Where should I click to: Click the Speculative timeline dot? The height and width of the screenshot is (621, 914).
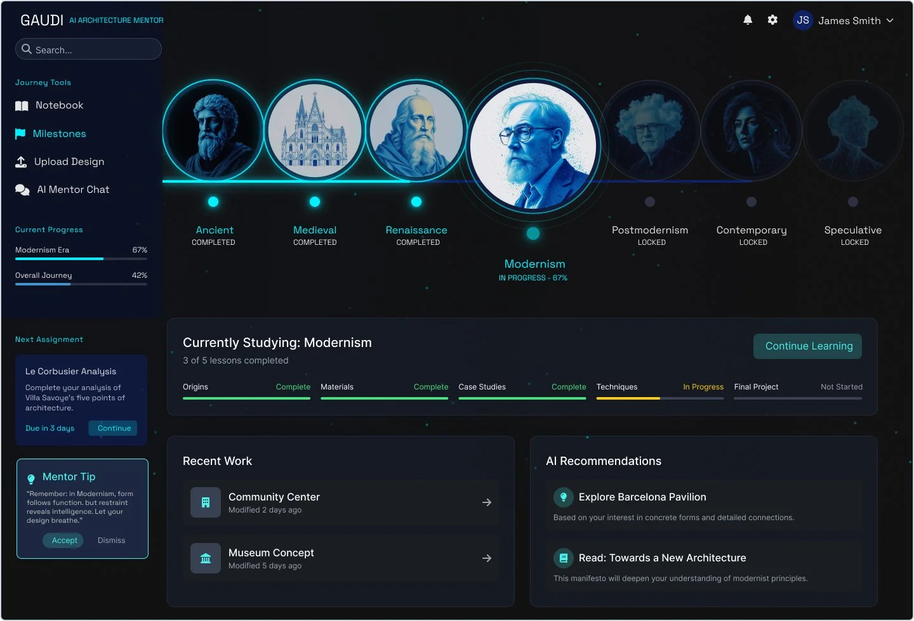853,202
